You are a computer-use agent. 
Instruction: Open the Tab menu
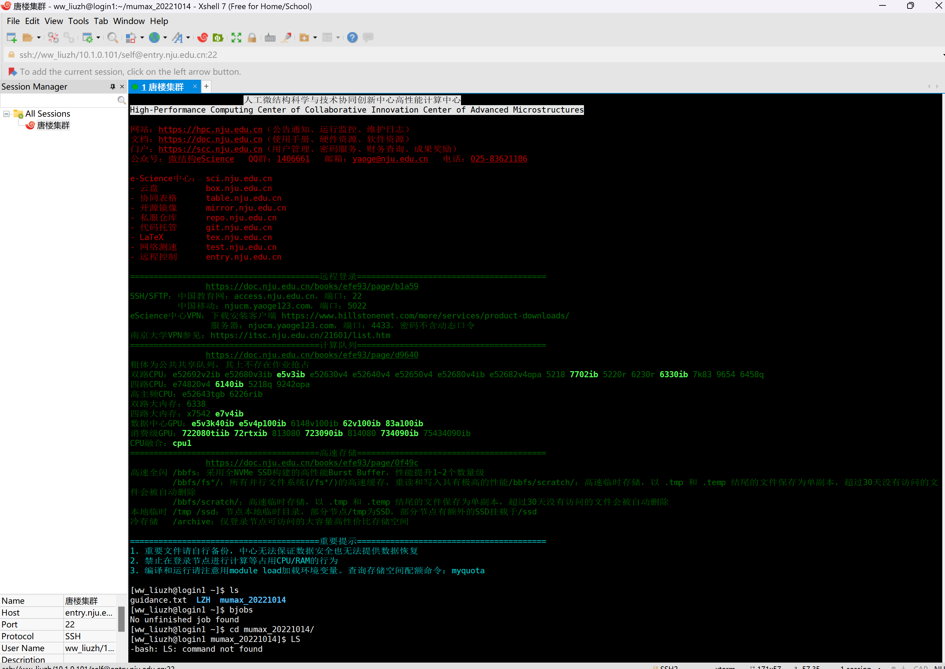100,21
